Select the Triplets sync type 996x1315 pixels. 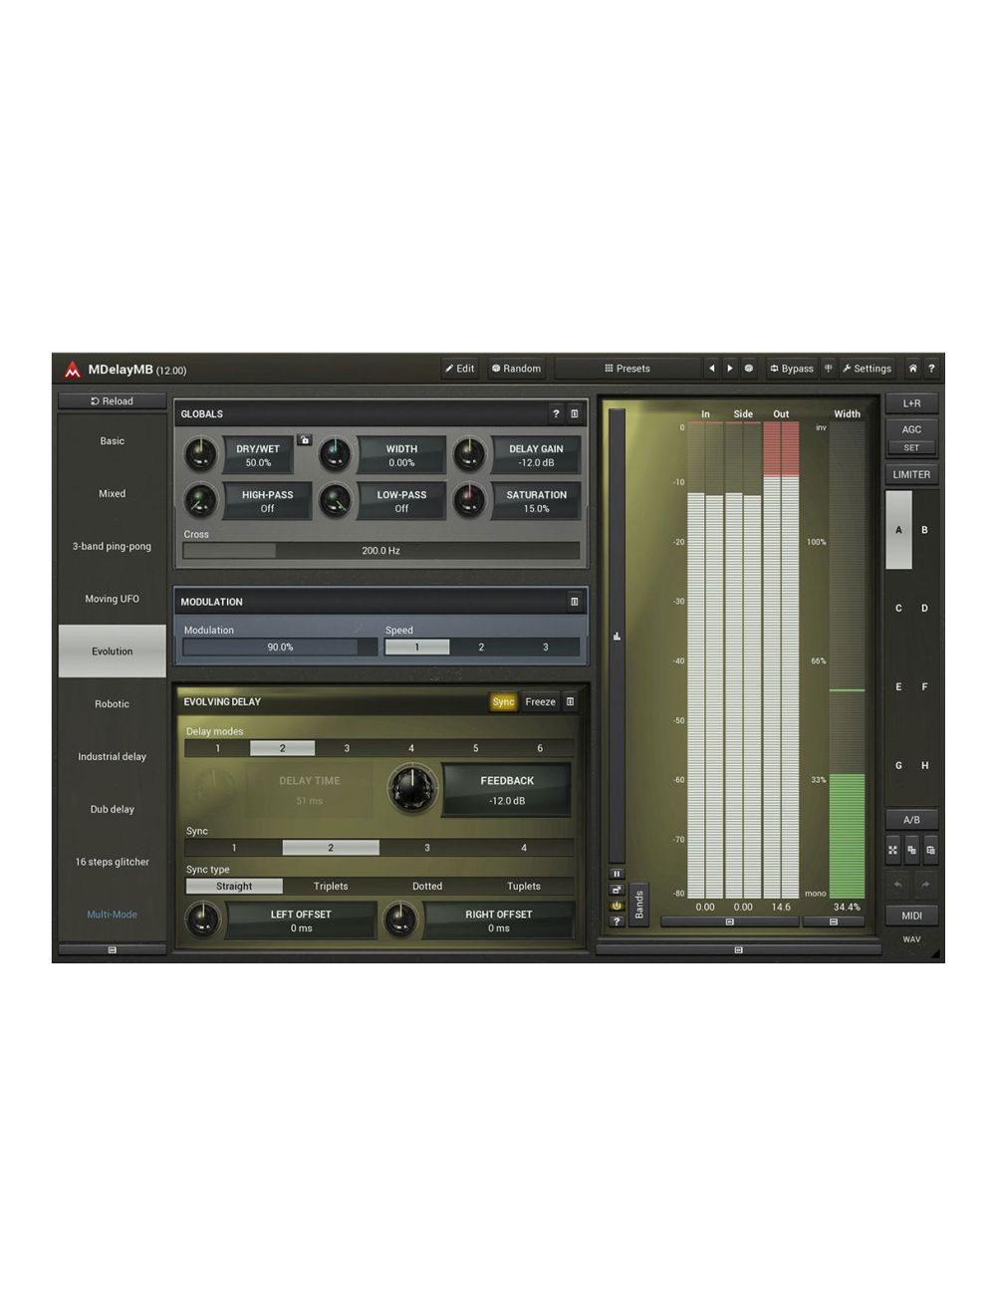[x=331, y=887]
